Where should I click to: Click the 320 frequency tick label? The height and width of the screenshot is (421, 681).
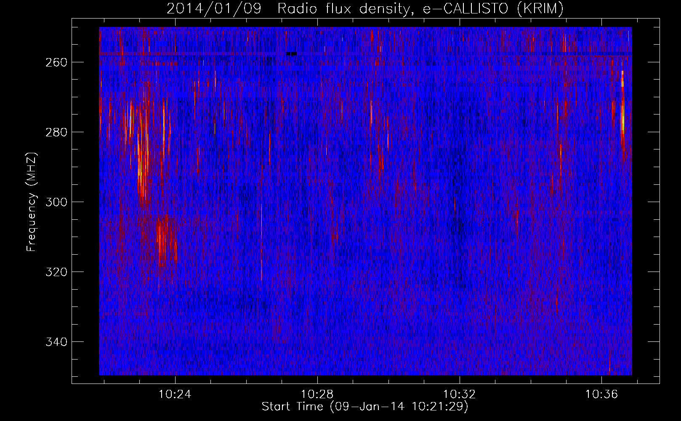pos(56,272)
